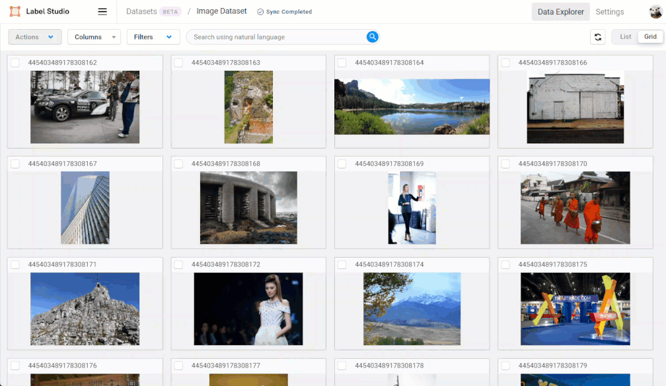Switch to the Settings tab
The width and height of the screenshot is (666, 386).
pyautogui.click(x=609, y=11)
